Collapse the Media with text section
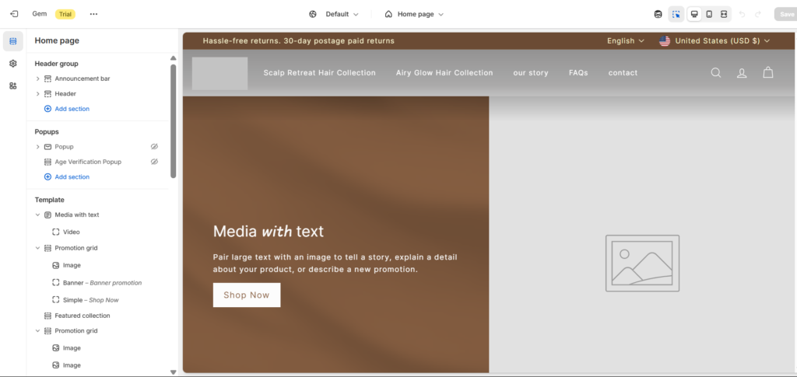Image resolution: width=797 pixels, height=377 pixels. click(38, 215)
